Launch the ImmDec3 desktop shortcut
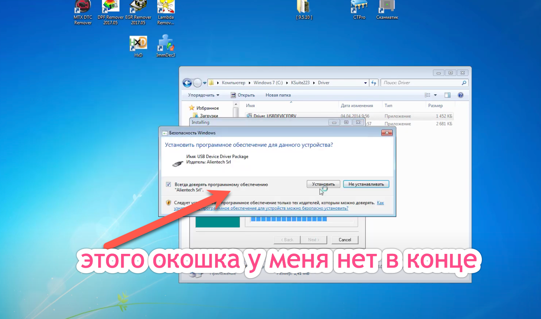Viewport: 541px width, 319px height. click(x=165, y=44)
